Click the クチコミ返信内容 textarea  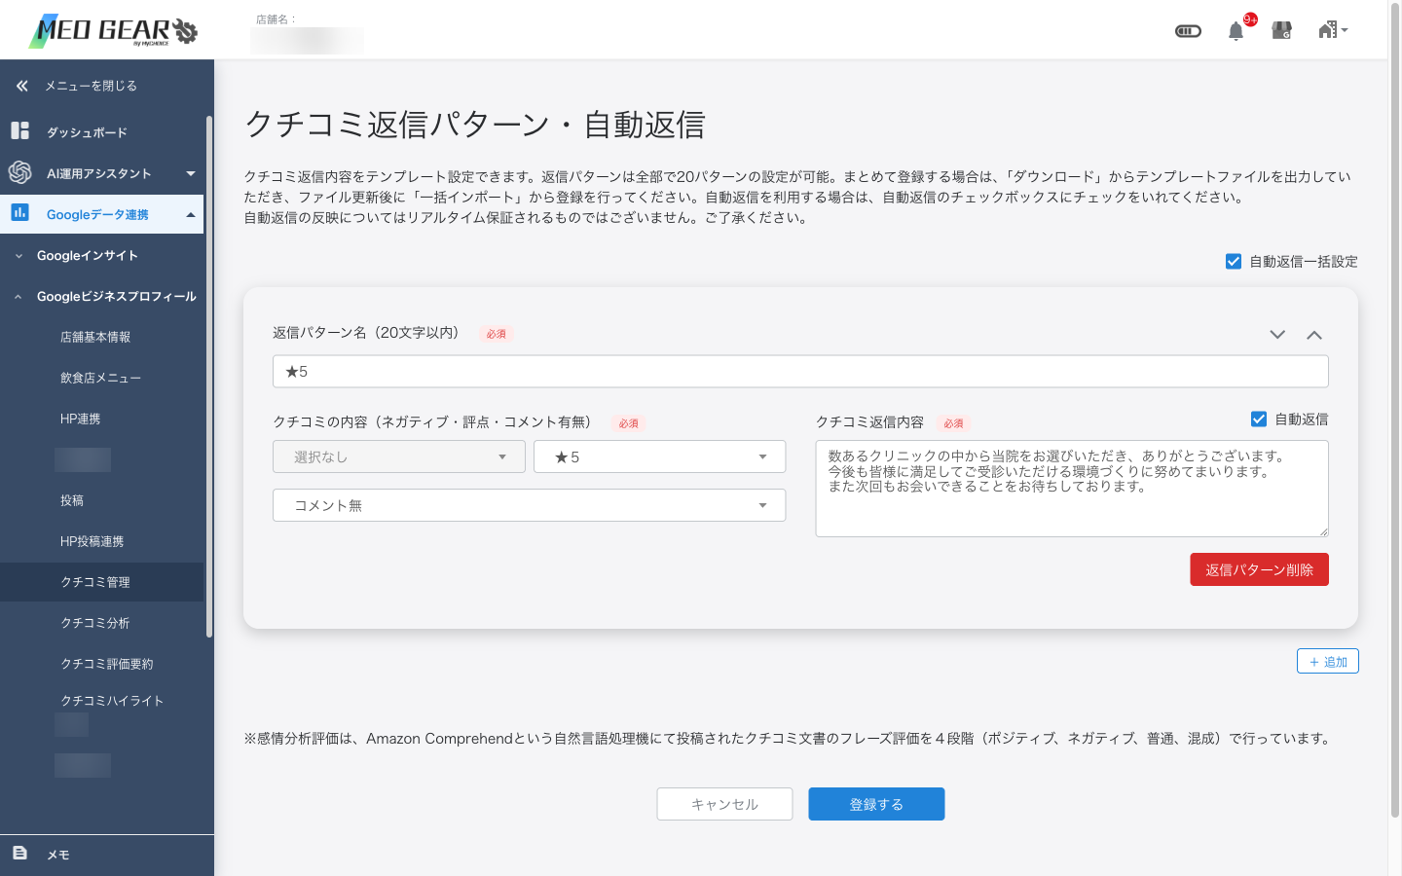(x=1072, y=489)
